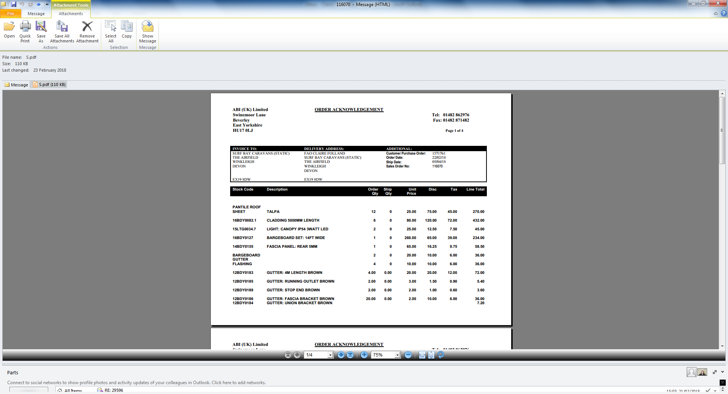The height and width of the screenshot is (394, 728).
Task: Switch to the Message ribbon tab
Action: click(x=36, y=14)
